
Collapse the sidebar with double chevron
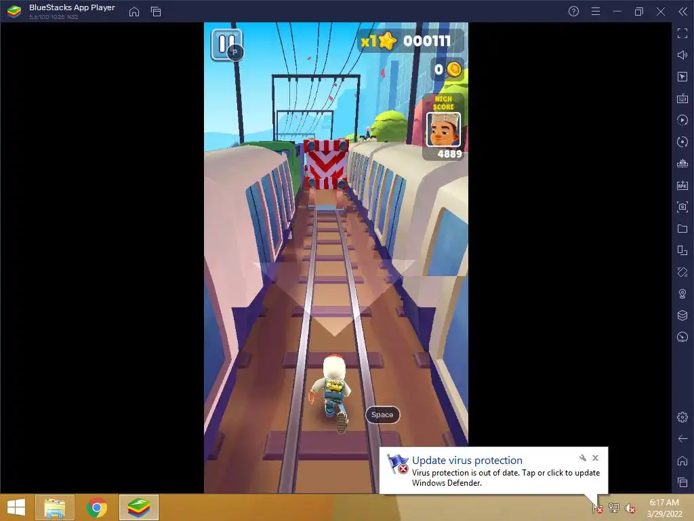point(682,12)
